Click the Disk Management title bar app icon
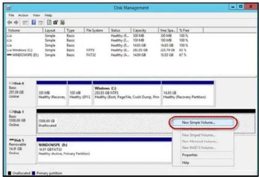The height and width of the screenshot is (177, 259). (x=9, y=8)
